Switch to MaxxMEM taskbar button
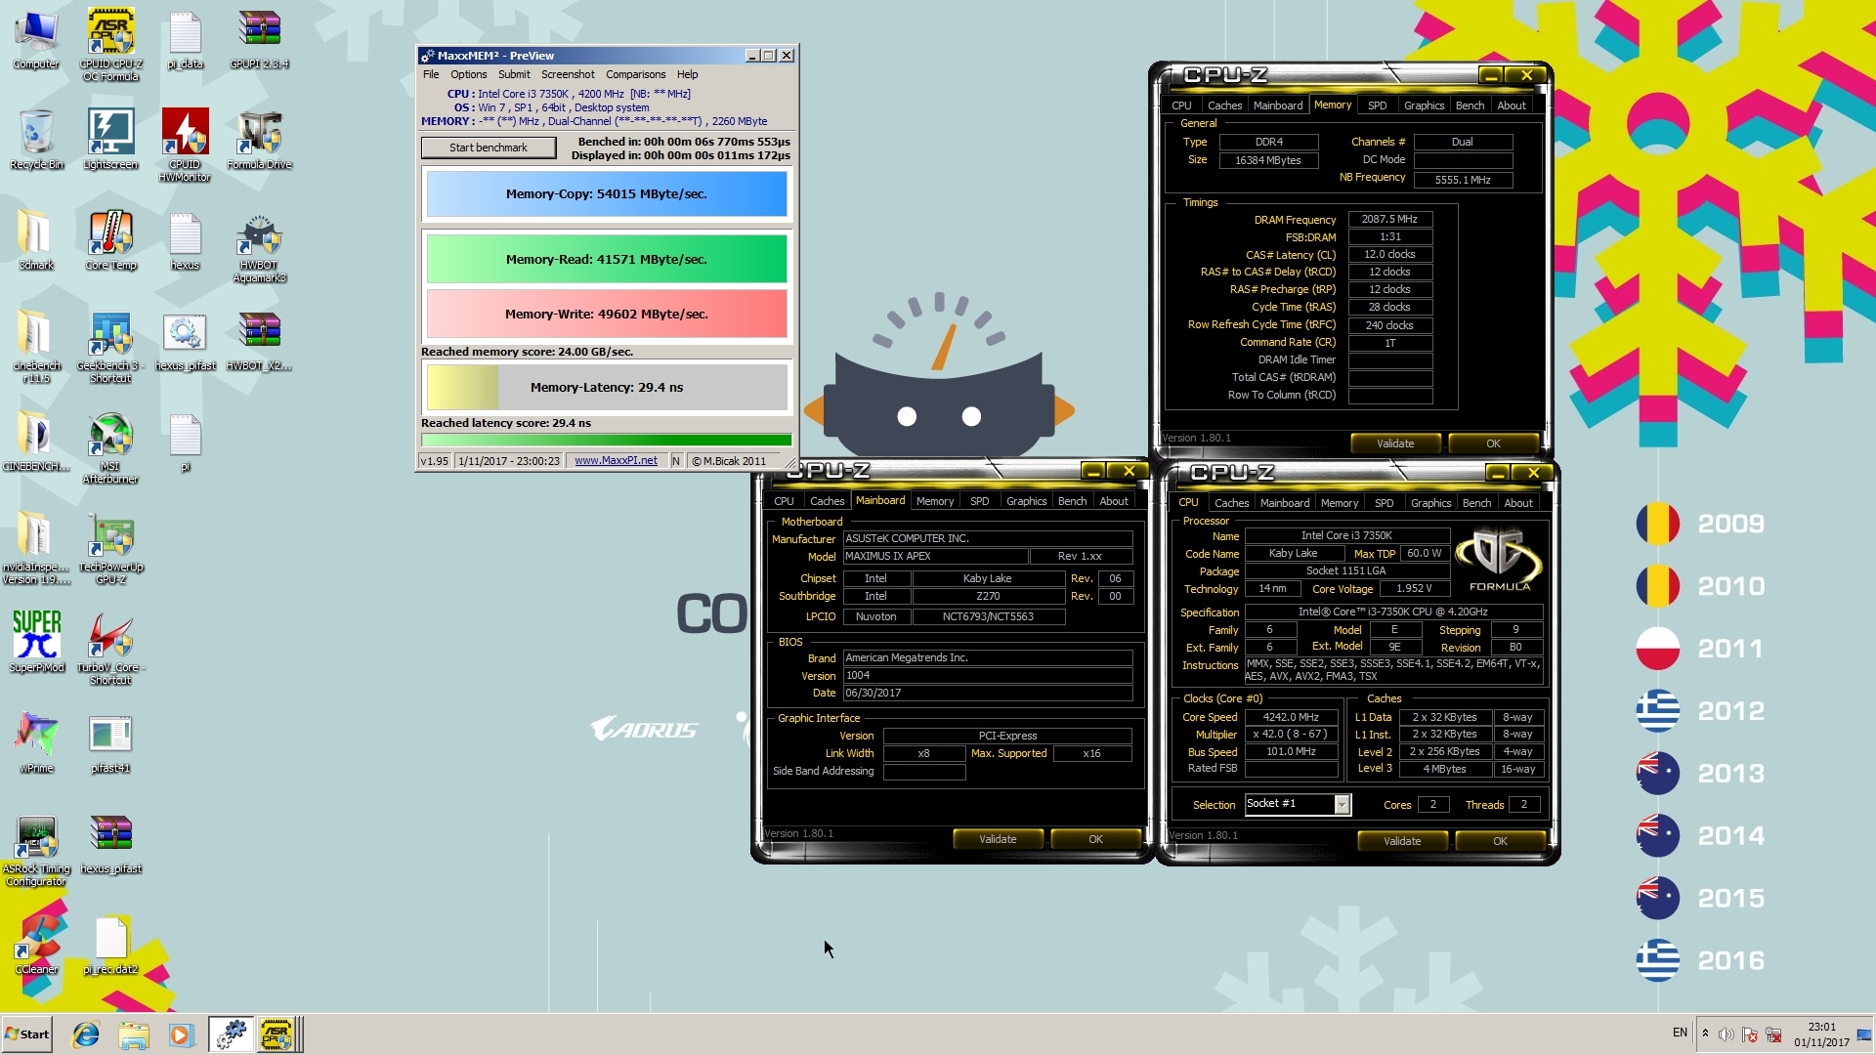This screenshot has width=1876, height=1055. coord(232,1034)
